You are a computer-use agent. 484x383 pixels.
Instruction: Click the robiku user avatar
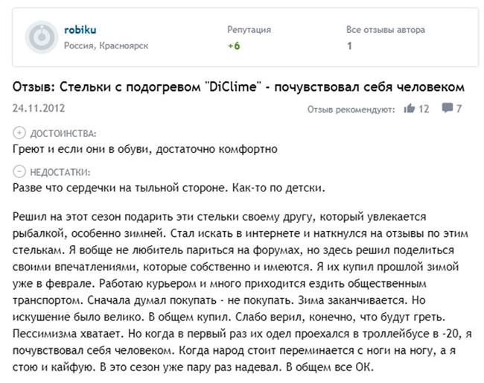click(x=42, y=37)
